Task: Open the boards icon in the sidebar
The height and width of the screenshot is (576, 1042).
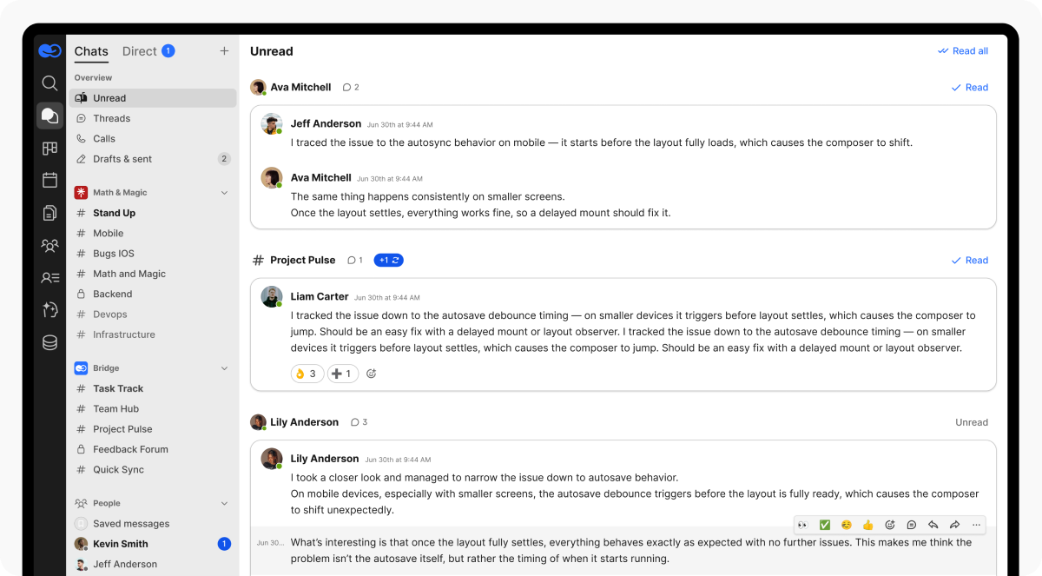Action: click(x=49, y=149)
